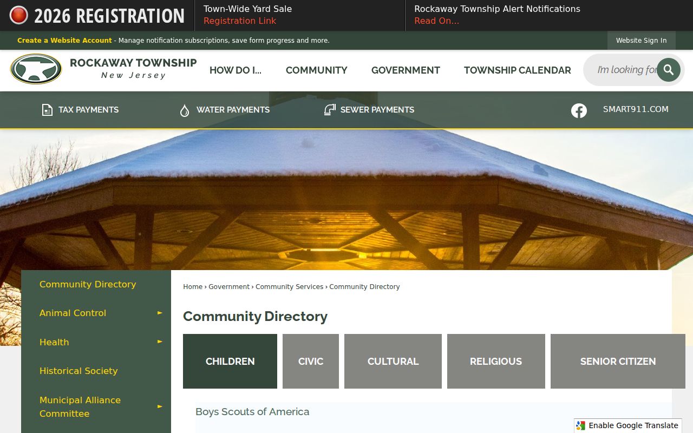Click Community Services in the breadcrumb

(x=289, y=287)
